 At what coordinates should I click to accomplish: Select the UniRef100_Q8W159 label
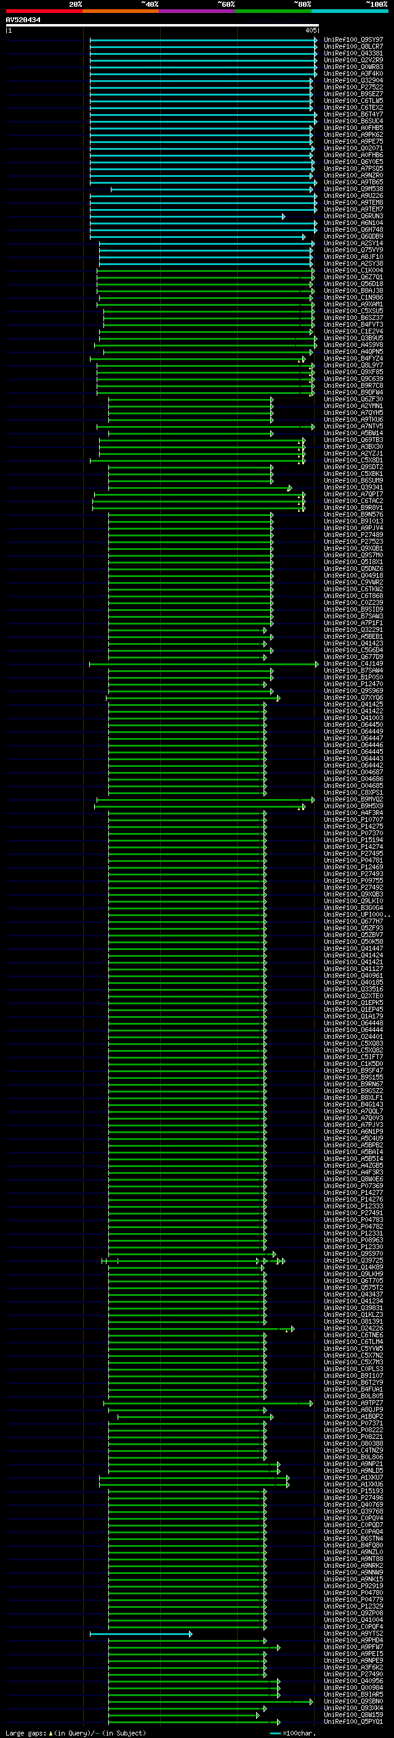353,1715
